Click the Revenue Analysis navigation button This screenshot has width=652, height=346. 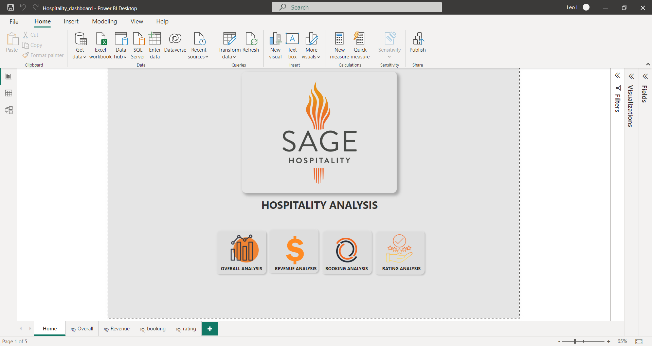point(295,252)
